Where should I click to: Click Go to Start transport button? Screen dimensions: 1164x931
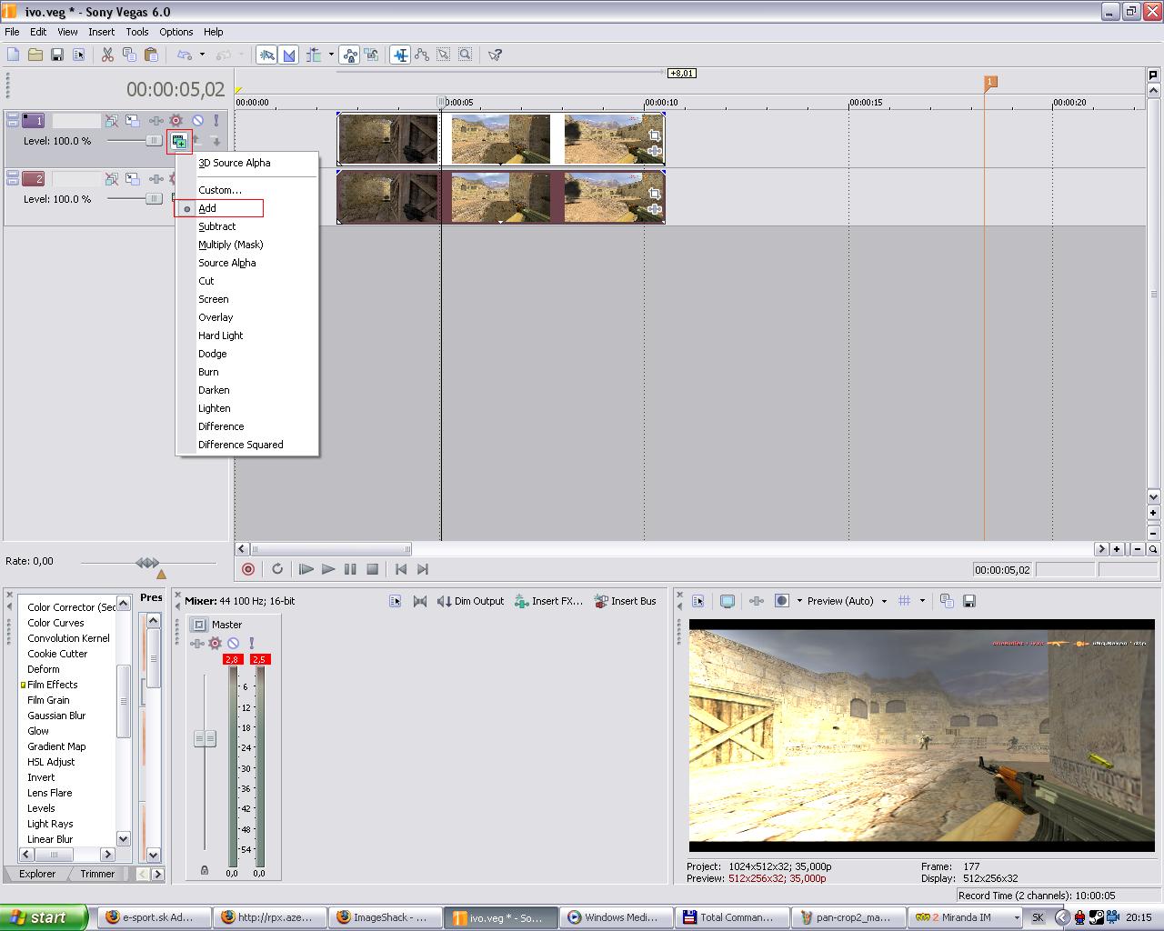click(x=401, y=569)
